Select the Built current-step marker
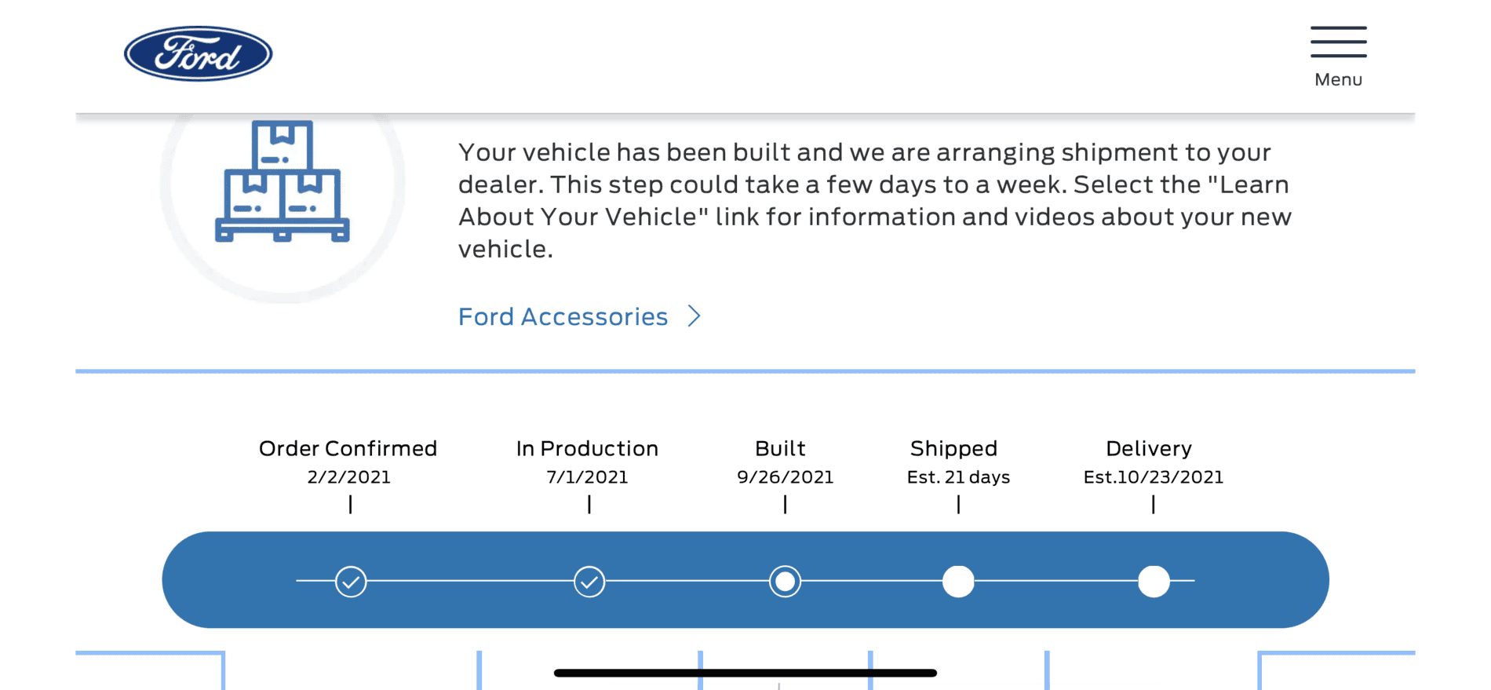 [785, 582]
